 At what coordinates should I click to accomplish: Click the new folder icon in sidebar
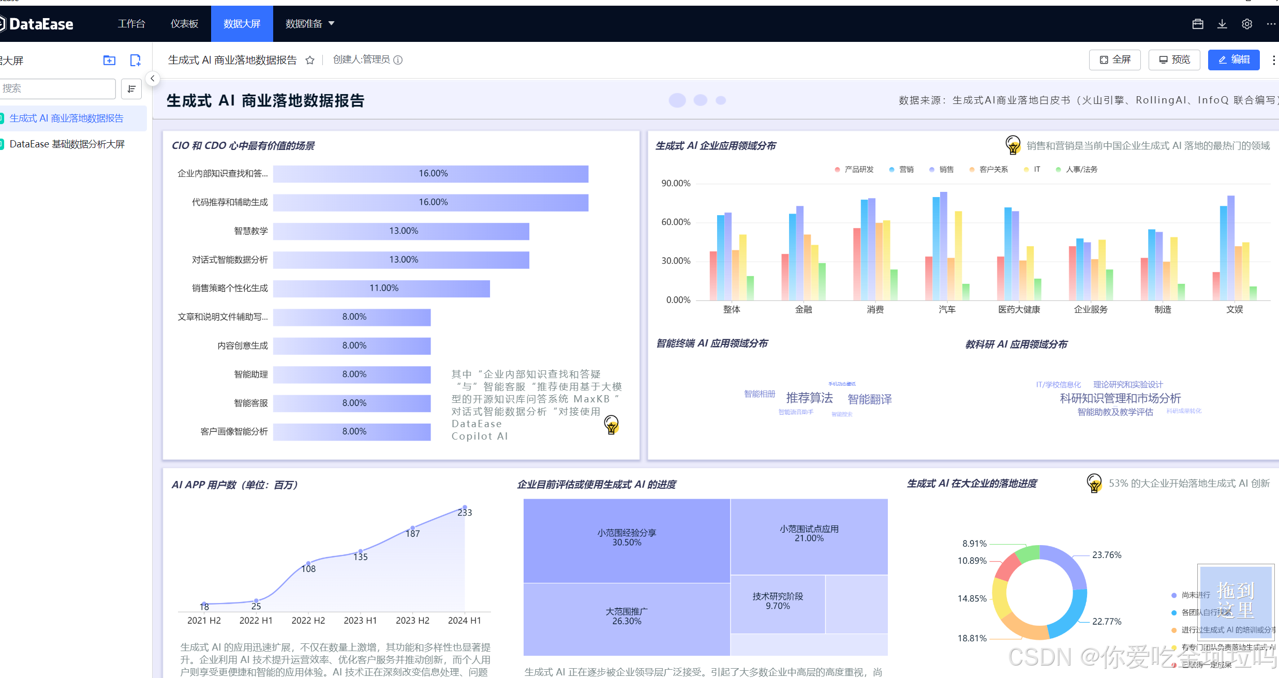109,61
